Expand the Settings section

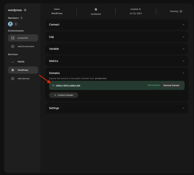point(183,108)
